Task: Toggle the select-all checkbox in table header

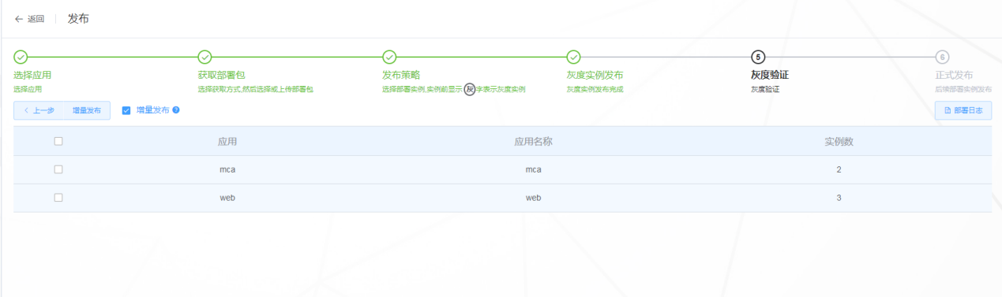Action: (x=58, y=141)
